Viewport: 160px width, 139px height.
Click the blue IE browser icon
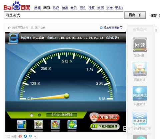point(14,38)
